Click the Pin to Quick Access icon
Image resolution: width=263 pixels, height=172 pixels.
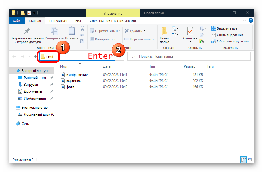point(27,31)
